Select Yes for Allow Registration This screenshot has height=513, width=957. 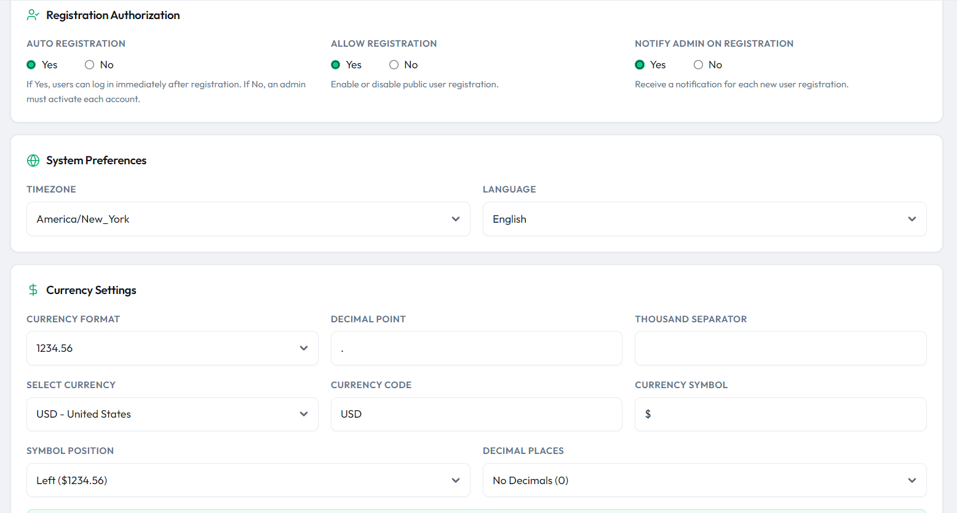[x=336, y=65]
